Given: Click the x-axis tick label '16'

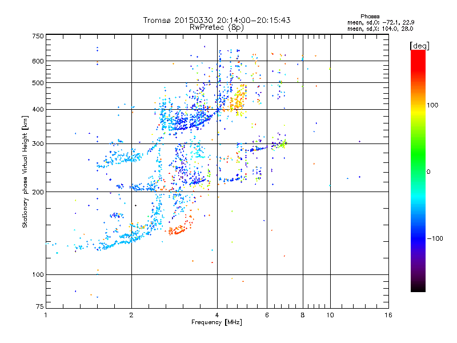Looking at the screenshot, I should [388, 315].
